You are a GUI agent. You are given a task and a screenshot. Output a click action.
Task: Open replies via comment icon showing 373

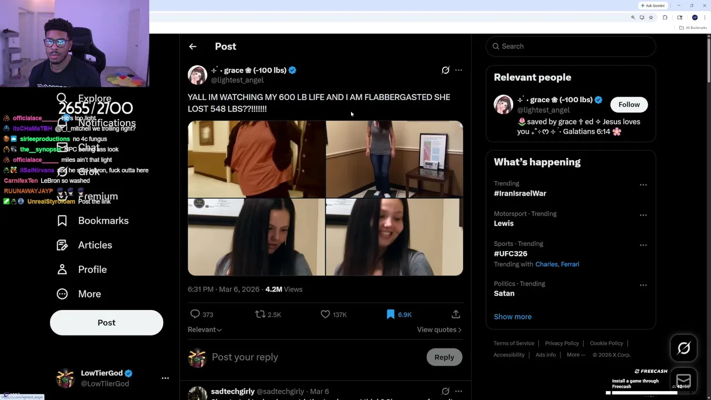pos(202,314)
